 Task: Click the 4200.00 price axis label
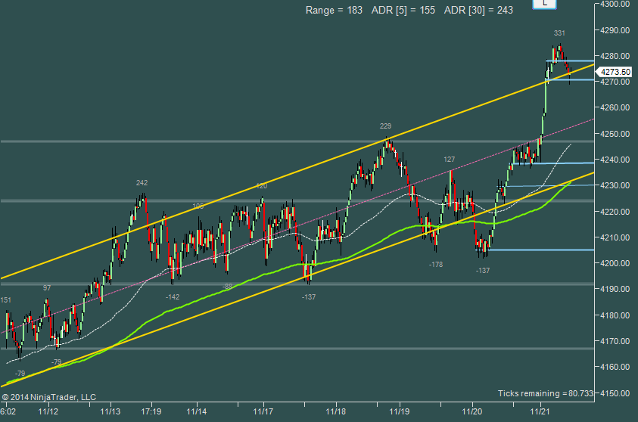[x=615, y=263]
